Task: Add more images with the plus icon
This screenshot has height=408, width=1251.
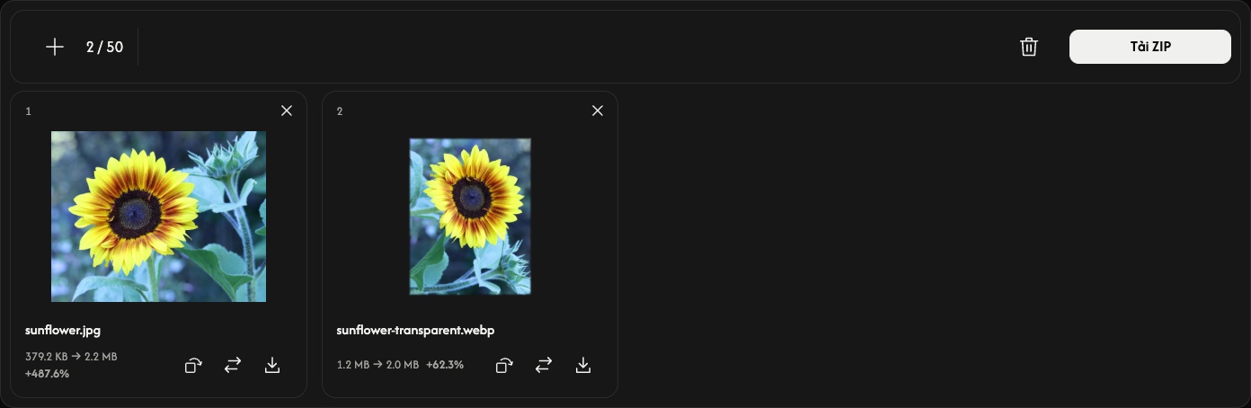Action: tap(55, 47)
